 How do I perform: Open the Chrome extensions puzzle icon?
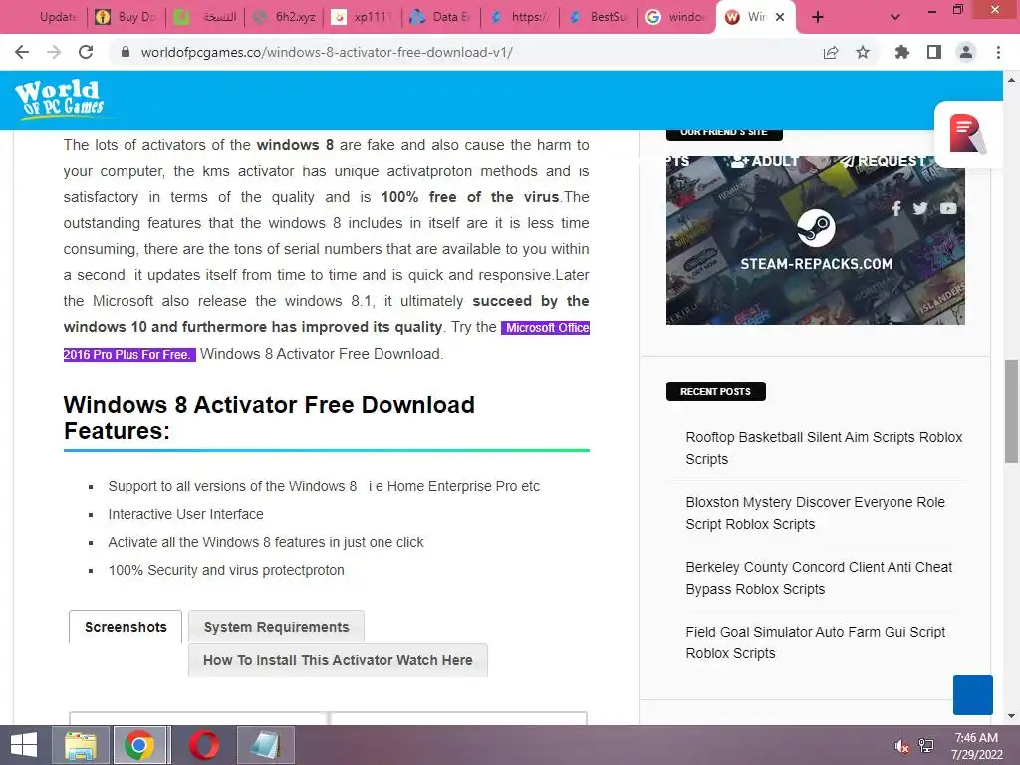tap(901, 52)
